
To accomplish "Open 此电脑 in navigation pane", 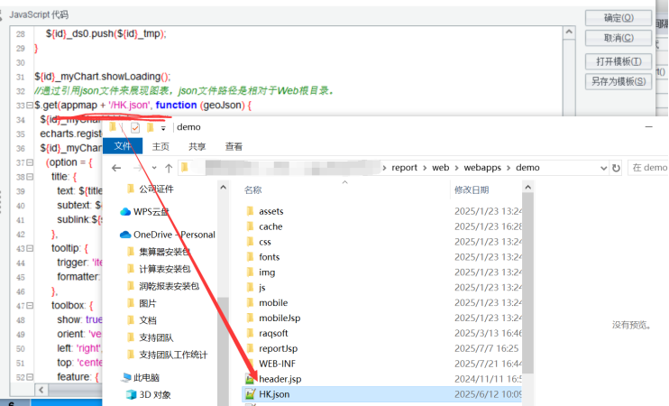I will (146, 378).
